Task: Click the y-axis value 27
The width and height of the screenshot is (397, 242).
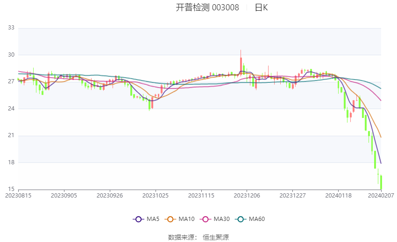Action: [x=11, y=81]
